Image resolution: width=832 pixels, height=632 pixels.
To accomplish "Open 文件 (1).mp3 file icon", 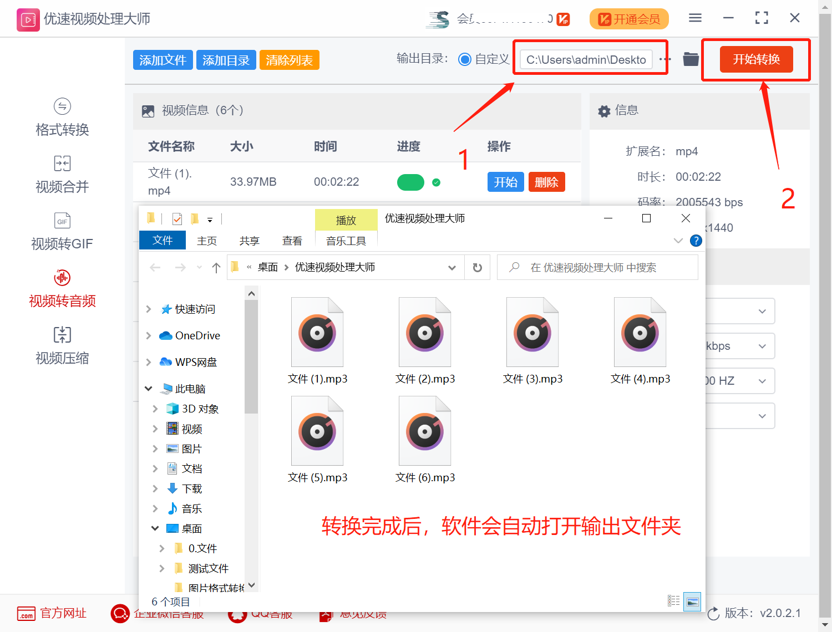I will point(317,332).
